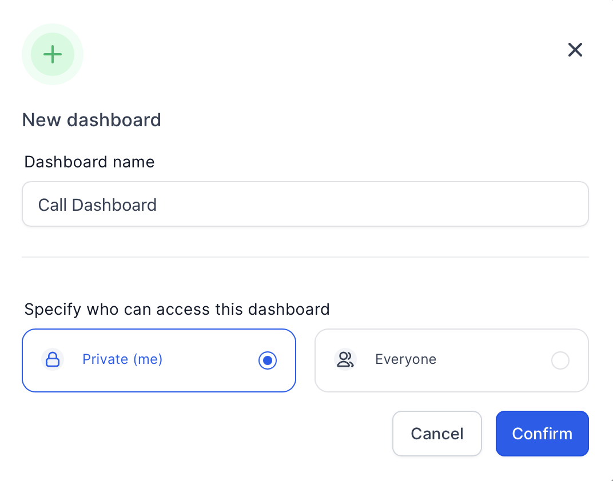Click the New dashboard heading
This screenshot has width=613, height=481.
(91, 120)
